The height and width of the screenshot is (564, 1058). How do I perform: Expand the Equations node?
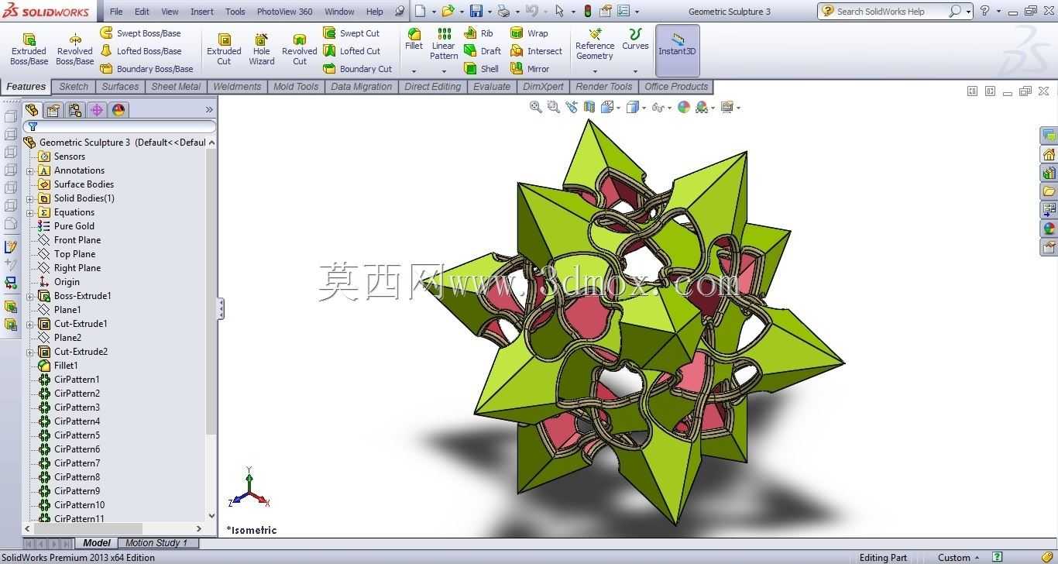[x=30, y=212]
